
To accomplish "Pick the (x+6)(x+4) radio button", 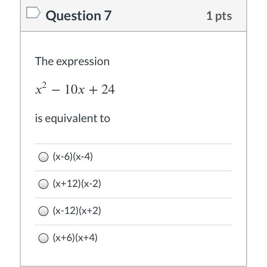I will (43, 238).
